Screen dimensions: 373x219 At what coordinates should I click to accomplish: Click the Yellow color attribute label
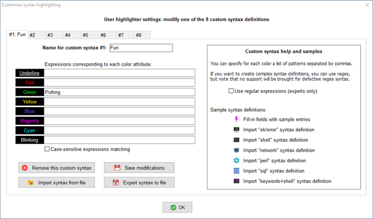tap(30, 102)
